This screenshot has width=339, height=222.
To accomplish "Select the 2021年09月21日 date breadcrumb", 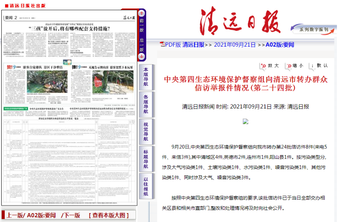I will [x=235, y=44].
